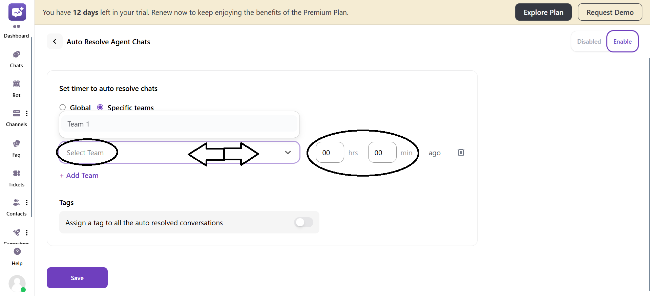Select the Specific teams radio option
The height and width of the screenshot is (296, 650).
pos(100,108)
